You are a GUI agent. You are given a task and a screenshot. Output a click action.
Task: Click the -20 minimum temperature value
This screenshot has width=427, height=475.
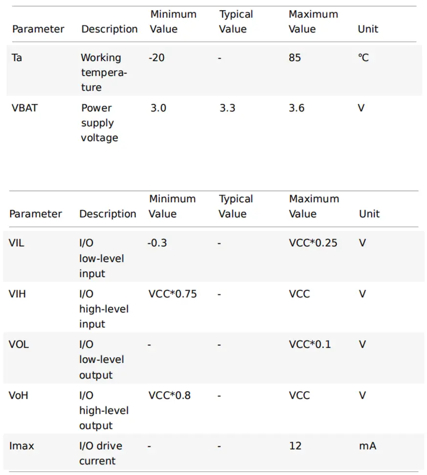coord(157,58)
